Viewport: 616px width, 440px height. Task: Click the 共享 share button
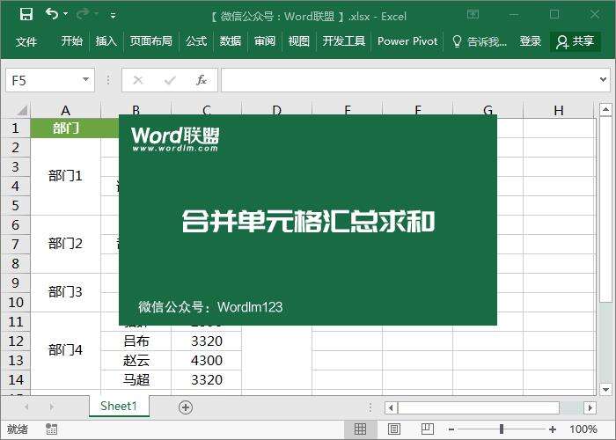click(x=576, y=41)
